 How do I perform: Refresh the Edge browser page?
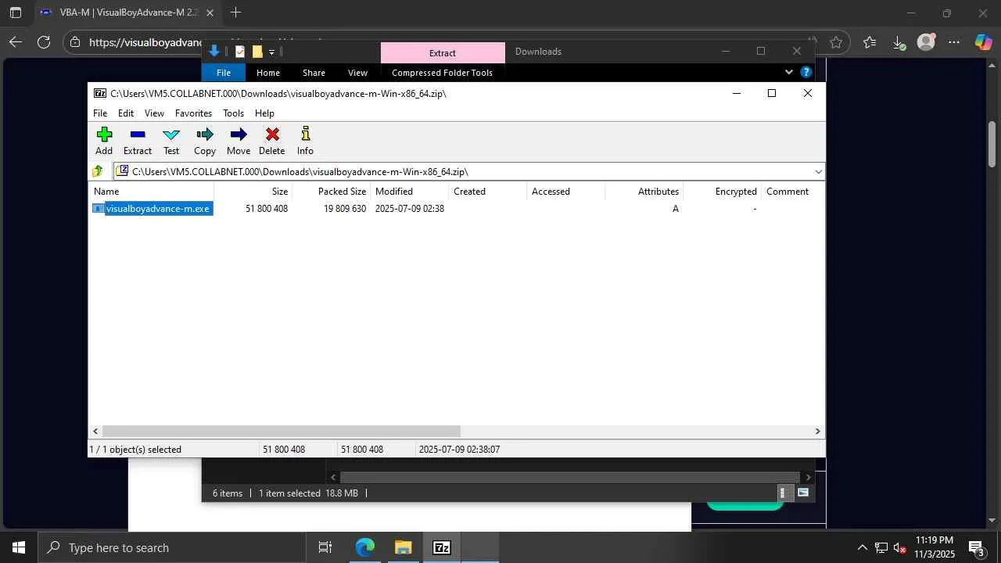[44, 42]
